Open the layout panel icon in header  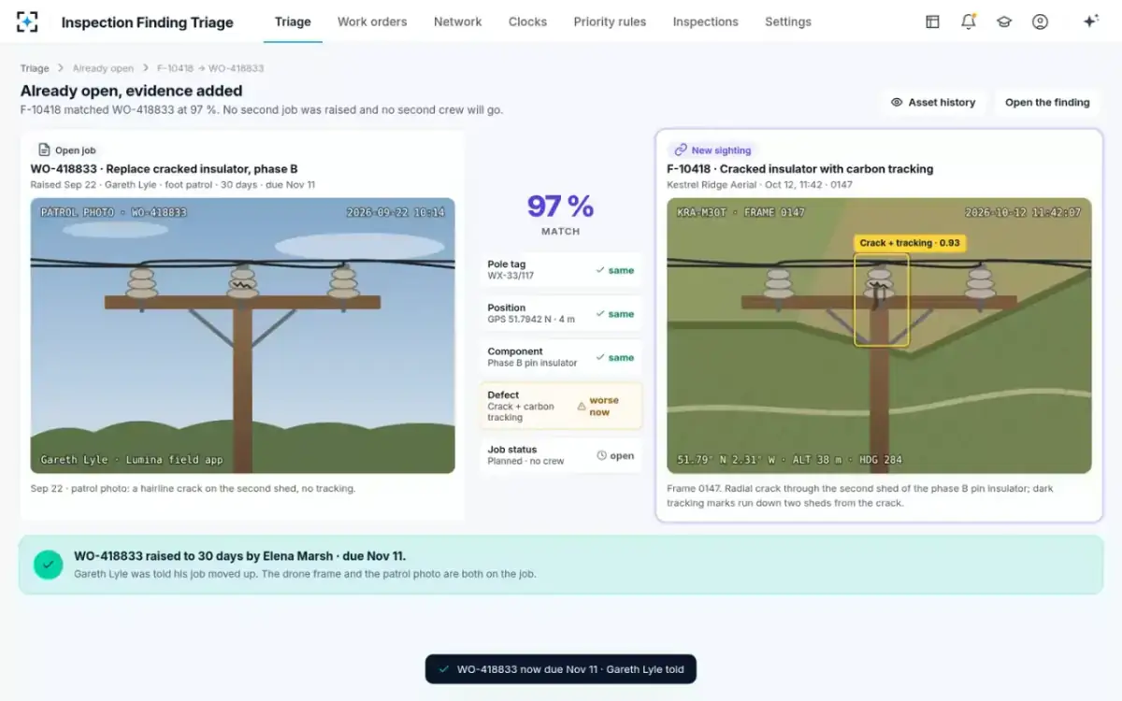pyautogui.click(x=932, y=21)
